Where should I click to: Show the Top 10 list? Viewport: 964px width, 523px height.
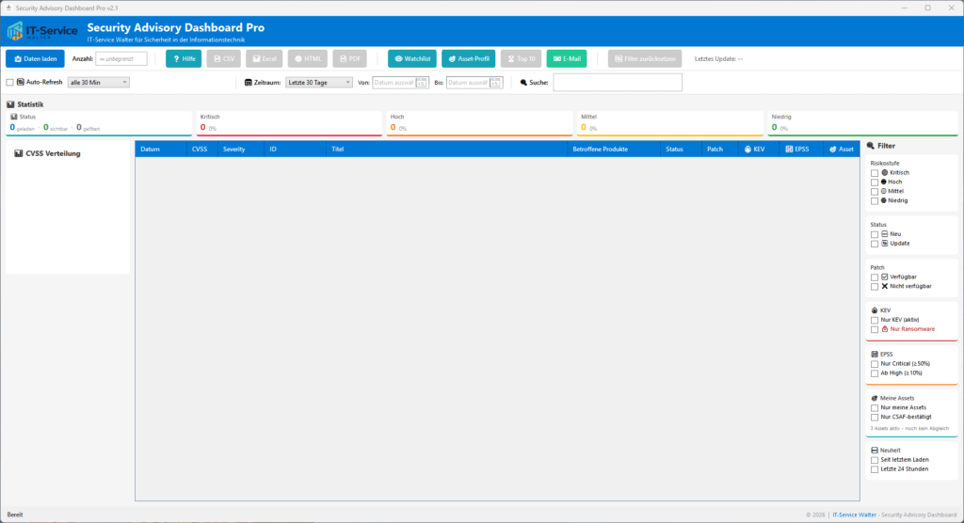point(521,59)
